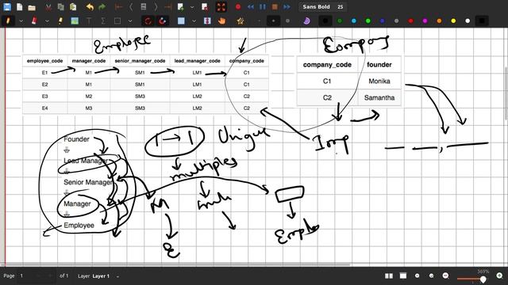Pick the dark green color
508x285 pixels.
(340, 21)
